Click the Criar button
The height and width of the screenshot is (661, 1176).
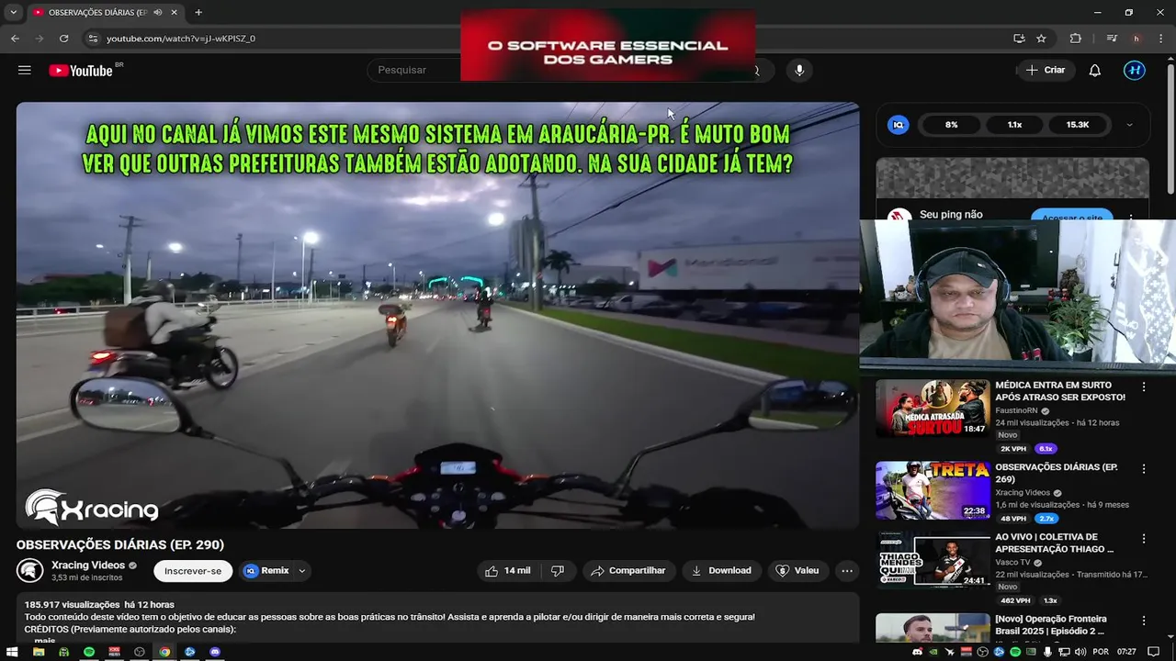(x=1046, y=71)
